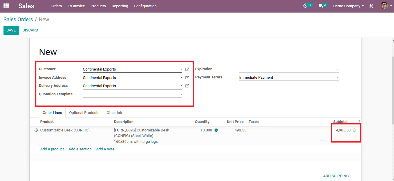Click the Subtotal column header
The width and height of the screenshot is (394, 181).
[x=340, y=122]
